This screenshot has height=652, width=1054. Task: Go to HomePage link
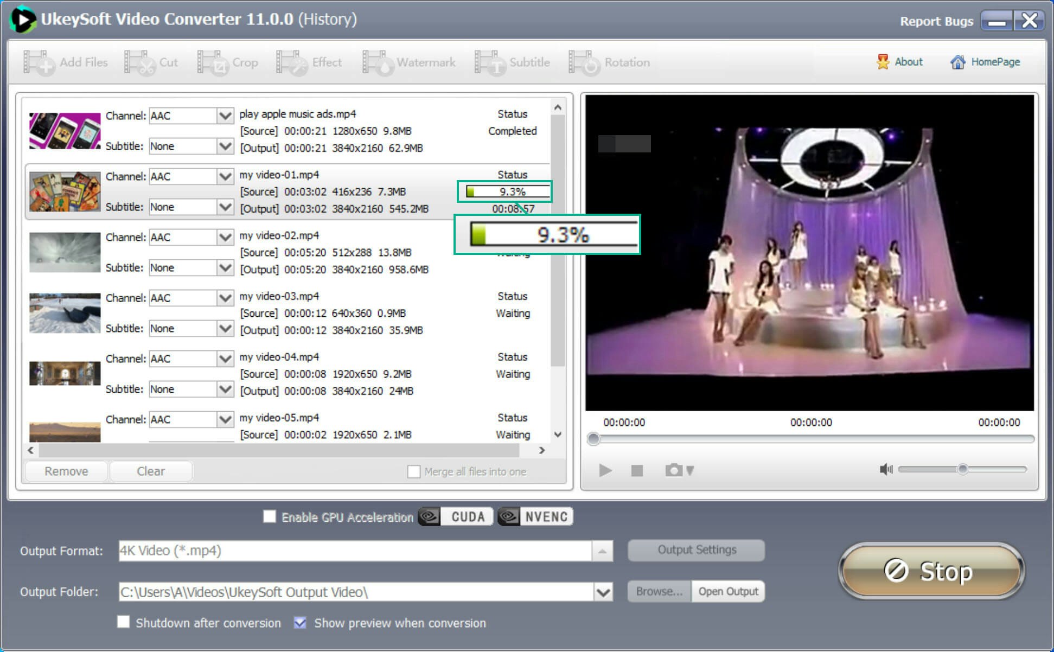tap(985, 62)
